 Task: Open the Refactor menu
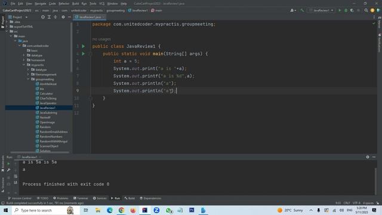coord(64,4)
